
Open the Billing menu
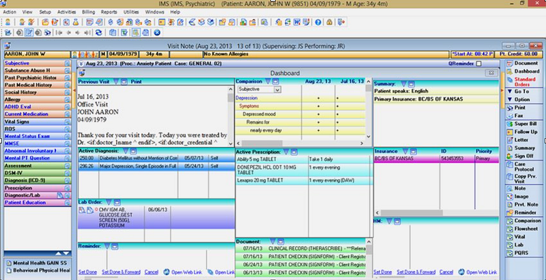(89, 12)
